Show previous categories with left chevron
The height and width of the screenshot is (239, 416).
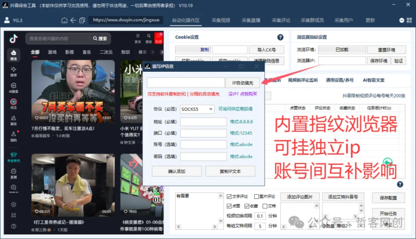(152, 52)
